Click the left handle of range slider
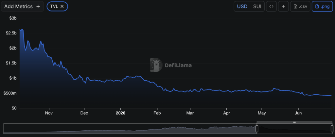This screenshot has height=137, width=335. [x=257, y=128]
